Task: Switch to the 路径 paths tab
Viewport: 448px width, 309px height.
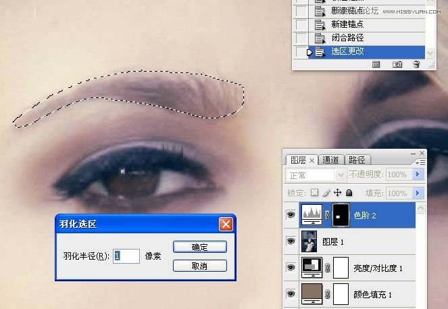Action: coord(355,160)
